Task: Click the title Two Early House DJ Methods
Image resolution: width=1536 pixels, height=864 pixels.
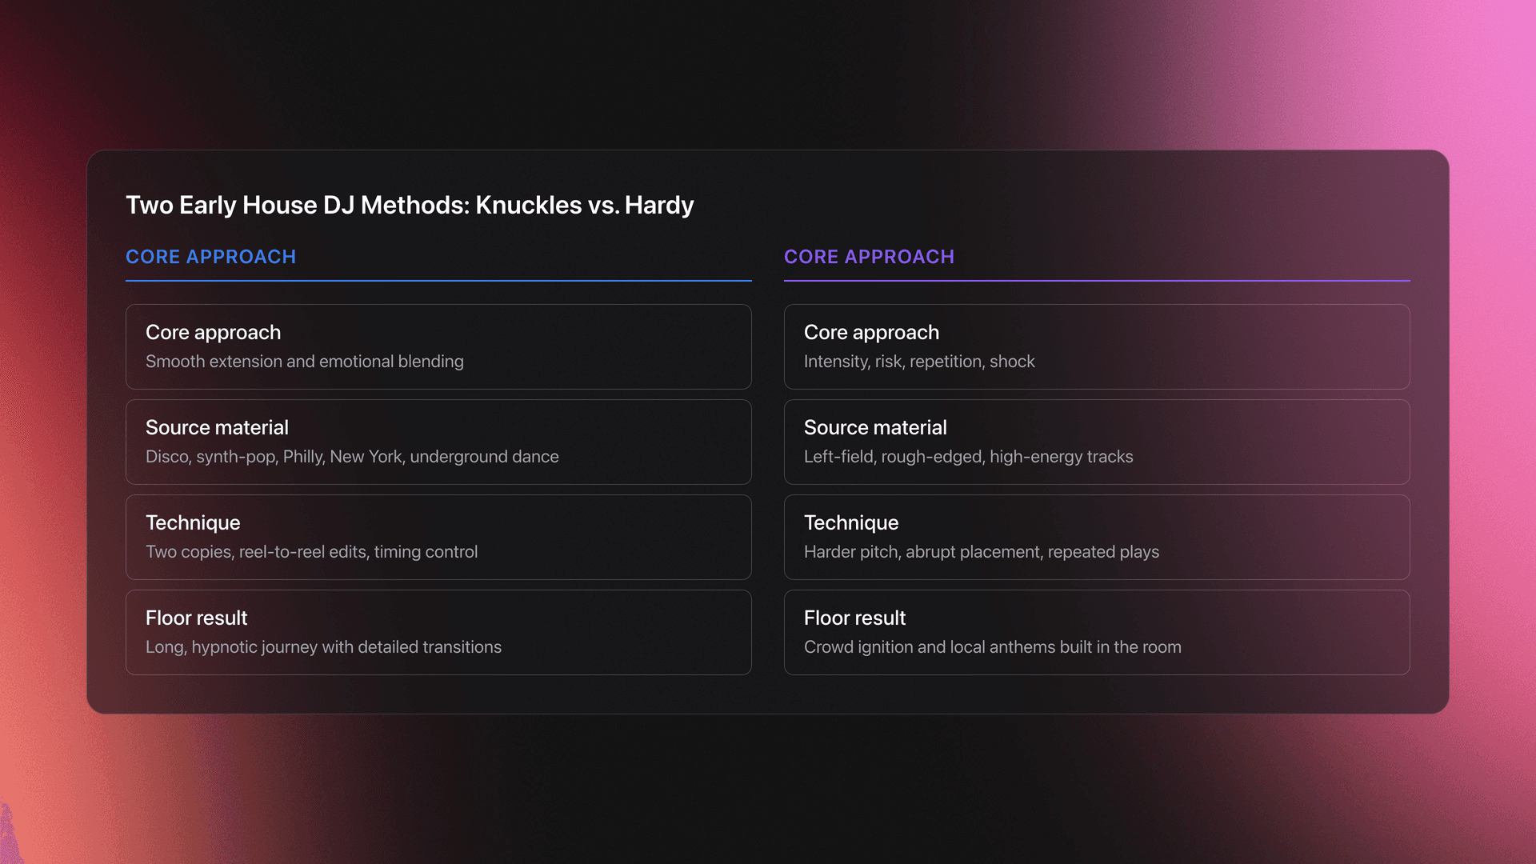Action: click(x=410, y=205)
